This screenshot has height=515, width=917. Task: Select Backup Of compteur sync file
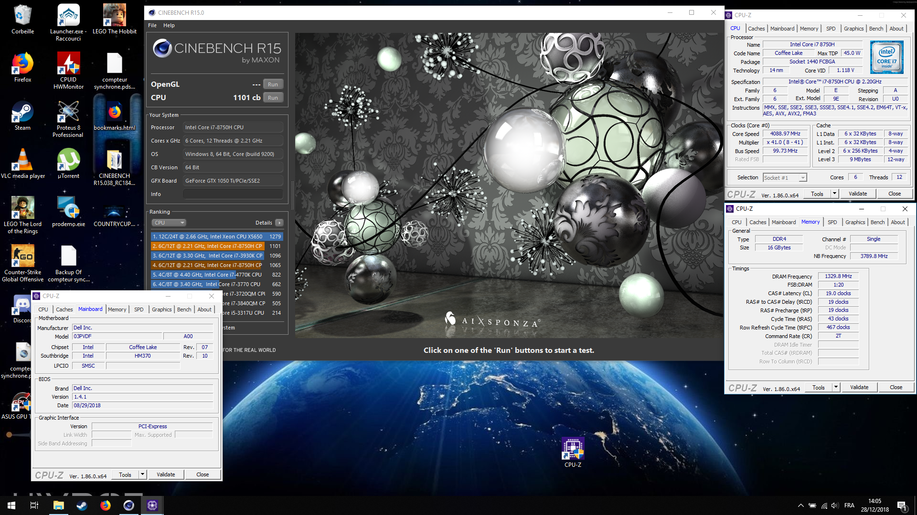tap(68, 263)
